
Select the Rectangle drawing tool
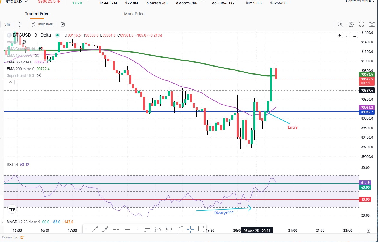pyautogui.click(x=201, y=229)
